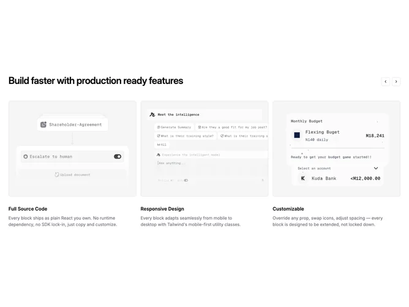Pick 'Are they a good fit' chip
This screenshot has width=409, height=307.
click(x=232, y=127)
